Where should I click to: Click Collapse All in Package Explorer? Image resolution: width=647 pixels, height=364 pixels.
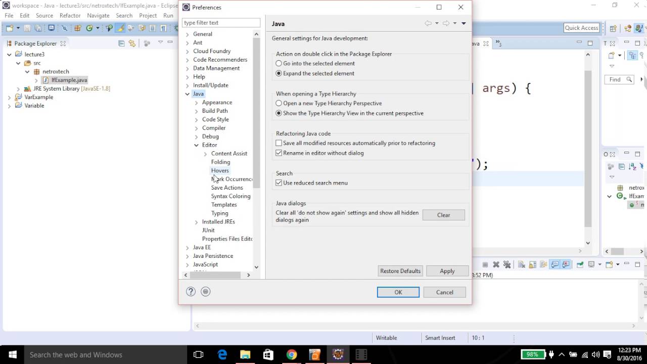121,43
